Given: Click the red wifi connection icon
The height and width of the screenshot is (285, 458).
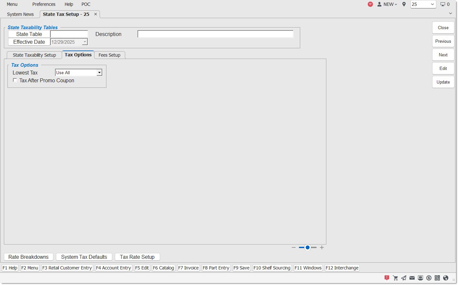Looking at the screenshot, I should 370,4.
